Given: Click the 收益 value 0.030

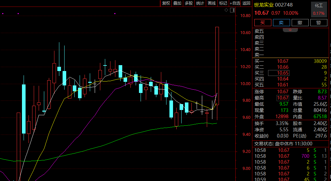Looking at the screenshot, I should pos(282,136).
